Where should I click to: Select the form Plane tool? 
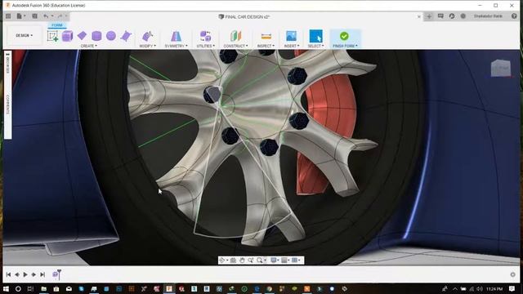pyautogui.click(x=82, y=36)
